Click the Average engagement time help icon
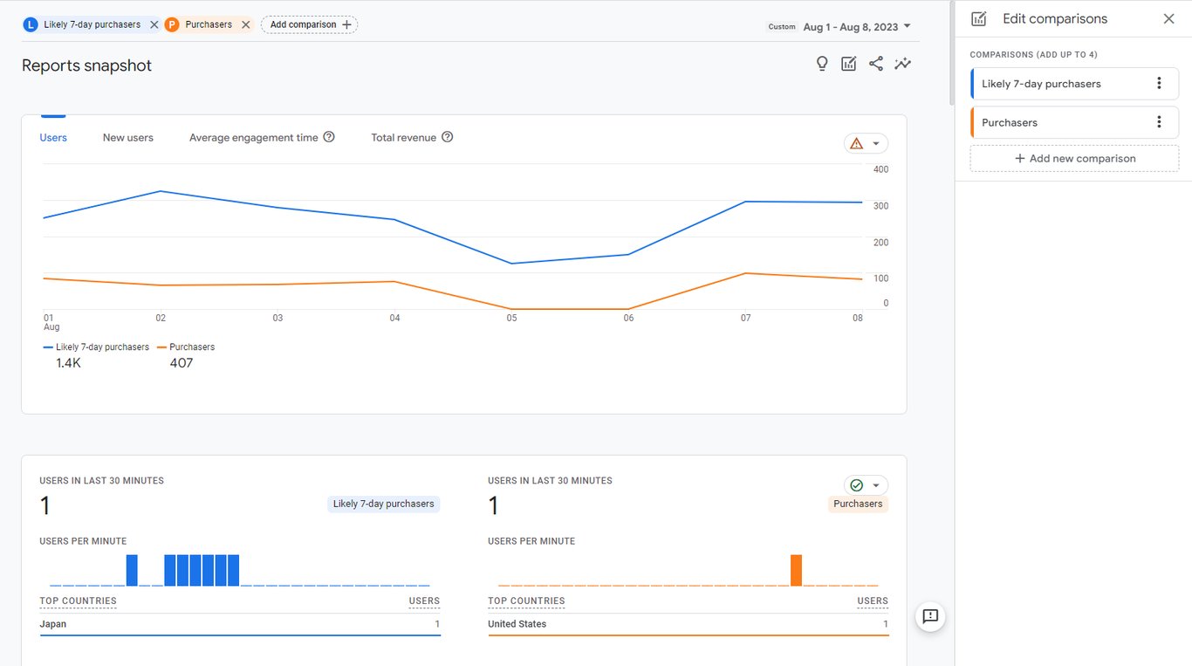Image resolution: width=1192 pixels, height=666 pixels. point(328,136)
